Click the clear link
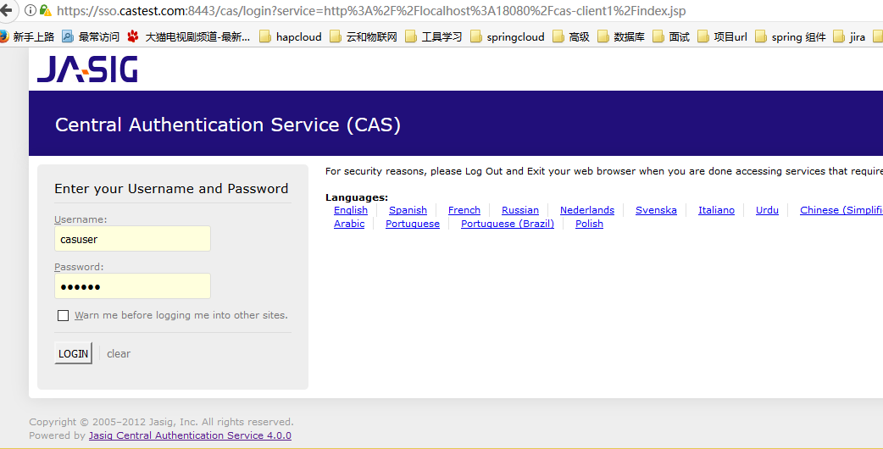Viewport: 883px width, 449px height. 119,354
